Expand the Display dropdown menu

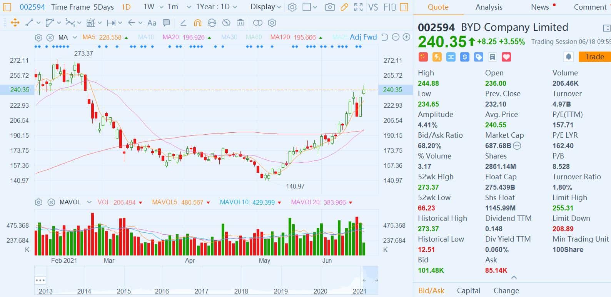265,7
